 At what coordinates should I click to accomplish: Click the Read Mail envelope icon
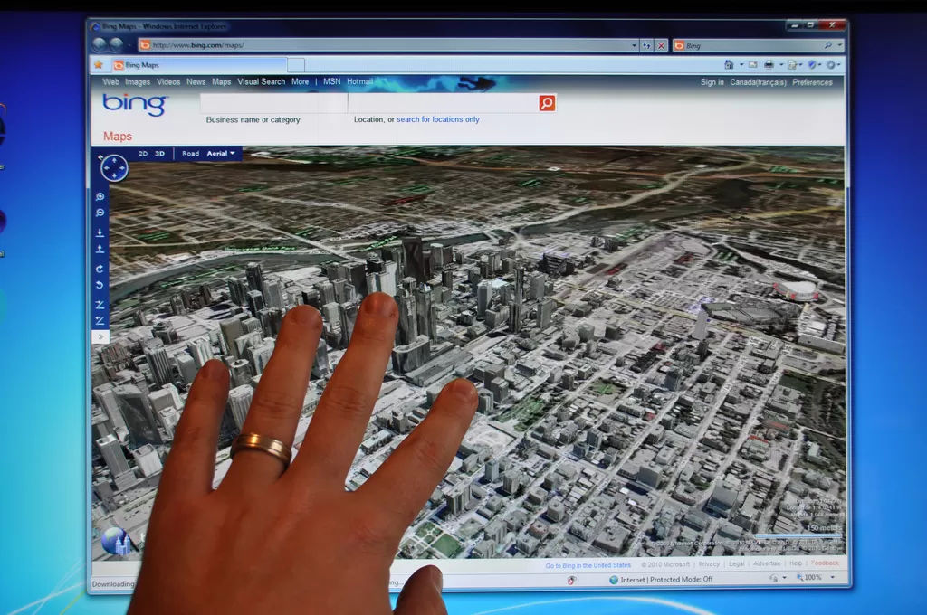752,64
